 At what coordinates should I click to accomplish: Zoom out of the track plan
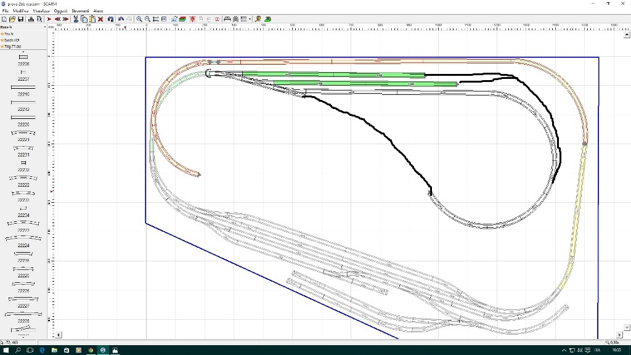(x=147, y=19)
